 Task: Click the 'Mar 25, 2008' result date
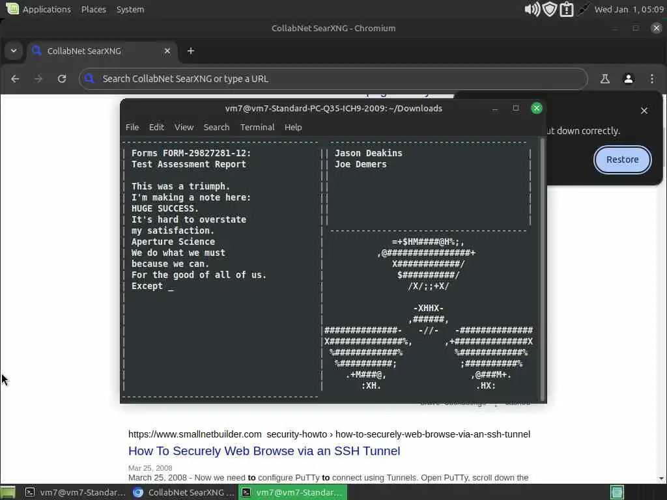pyautogui.click(x=150, y=467)
